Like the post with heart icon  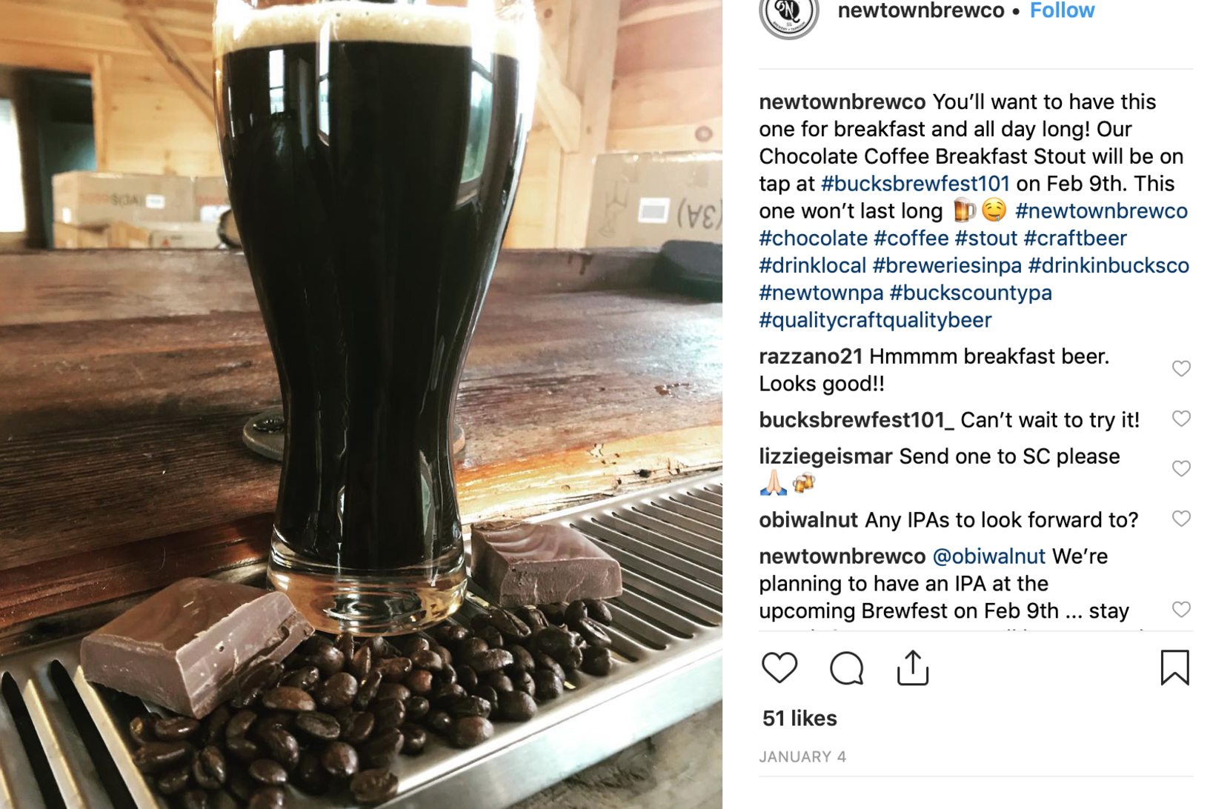pos(779,667)
